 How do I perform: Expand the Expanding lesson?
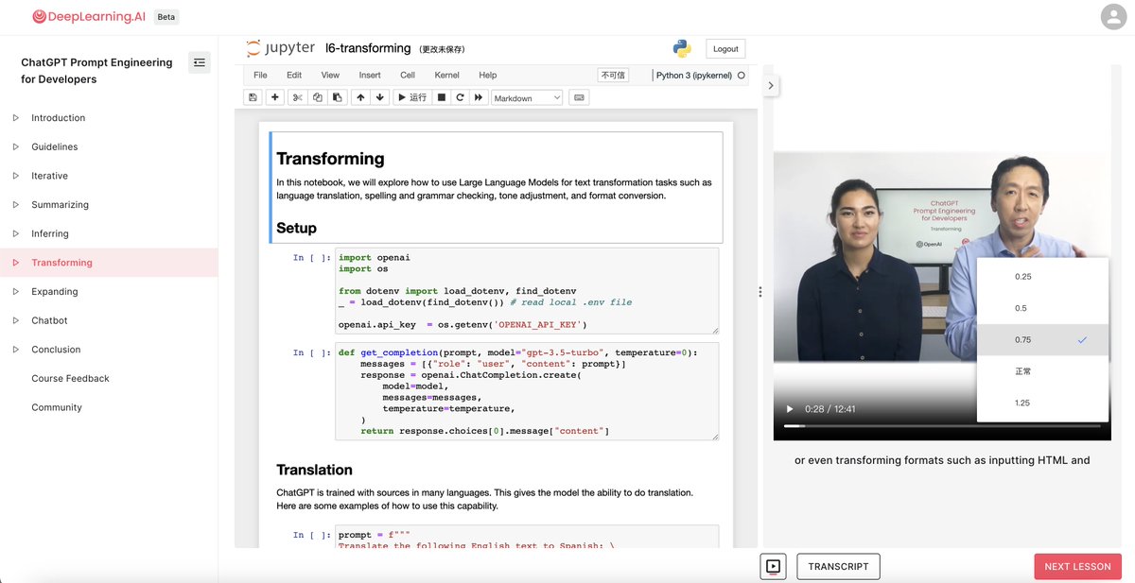[x=16, y=292]
